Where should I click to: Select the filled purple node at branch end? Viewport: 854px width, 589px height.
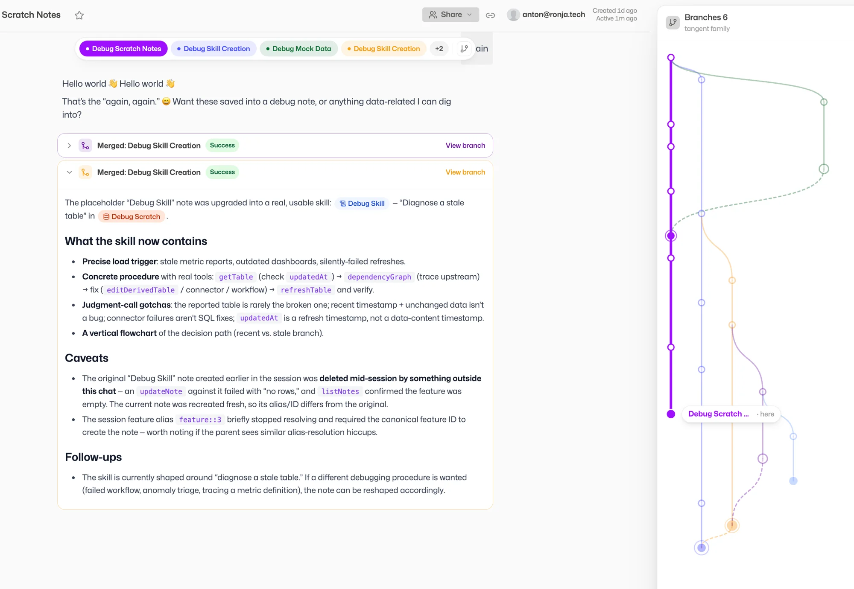pyautogui.click(x=671, y=414)
